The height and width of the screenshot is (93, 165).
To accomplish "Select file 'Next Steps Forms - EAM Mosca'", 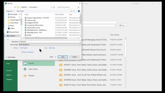I will click(37, 30).
